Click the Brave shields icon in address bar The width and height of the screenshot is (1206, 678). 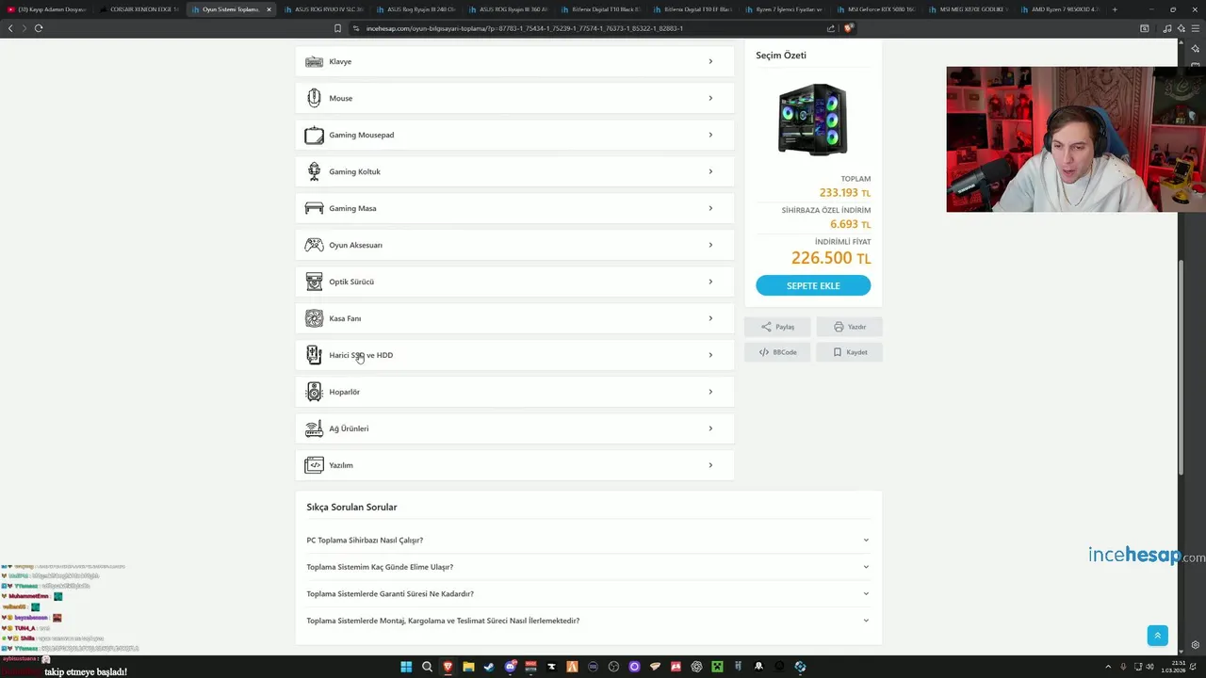pyautogui.click(x=848, y=28)
